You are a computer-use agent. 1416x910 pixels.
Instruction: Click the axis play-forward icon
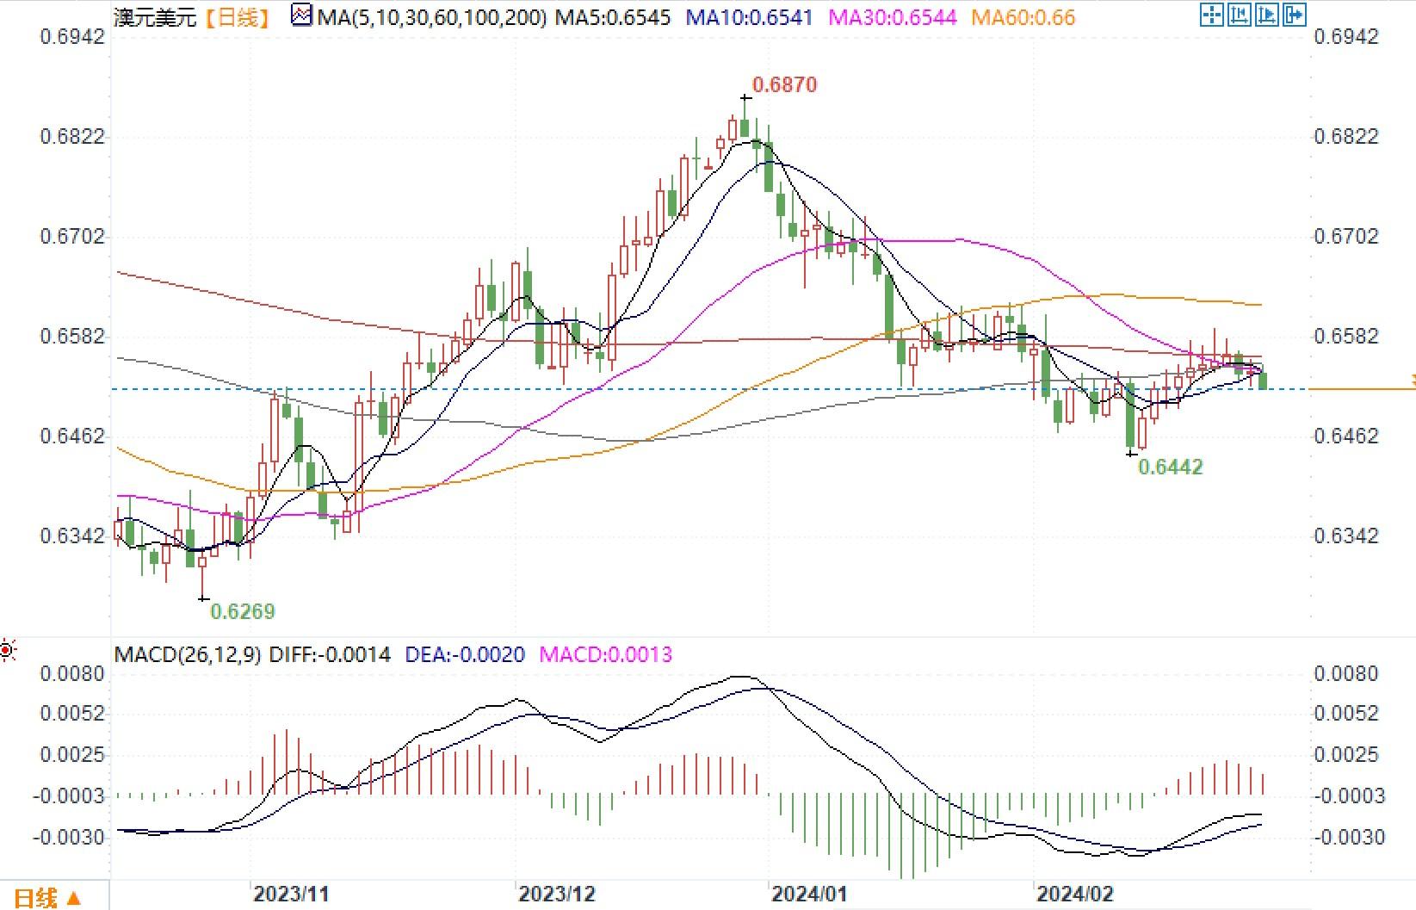1267,15
